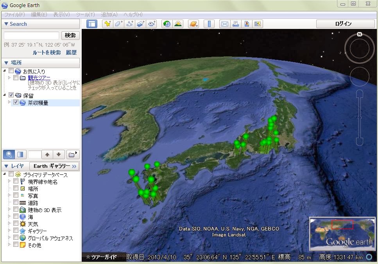Add a polygon using toolbar icon
The height and width of the screenshot is (264, 378).
click(118, 24)
